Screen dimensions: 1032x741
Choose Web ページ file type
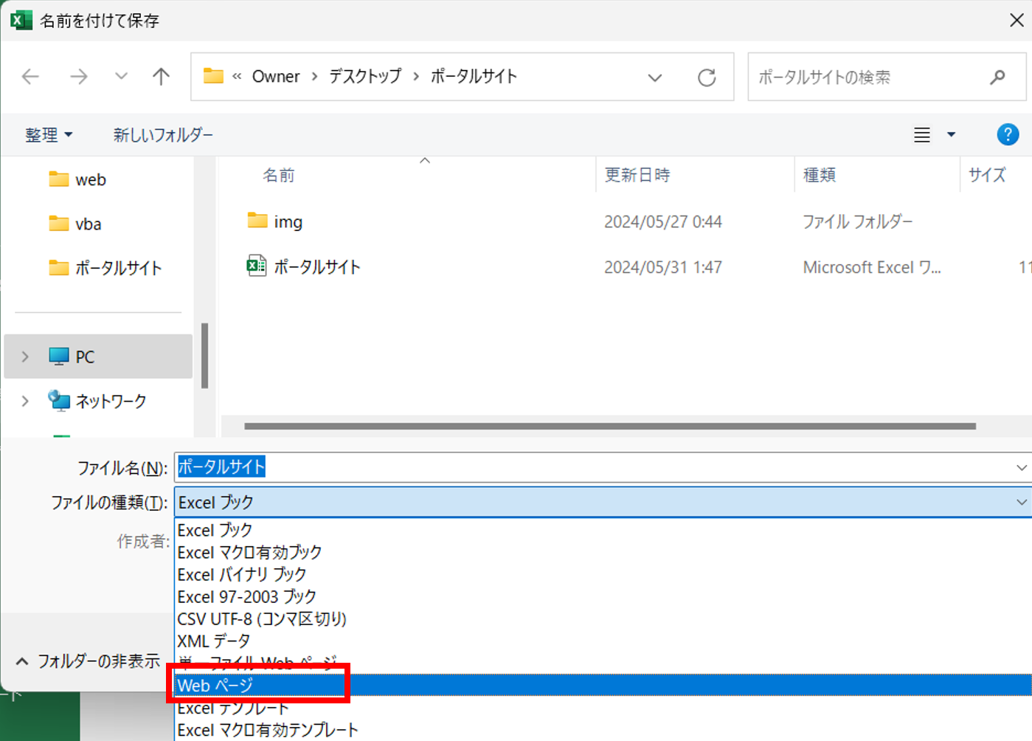click(215, 686)
